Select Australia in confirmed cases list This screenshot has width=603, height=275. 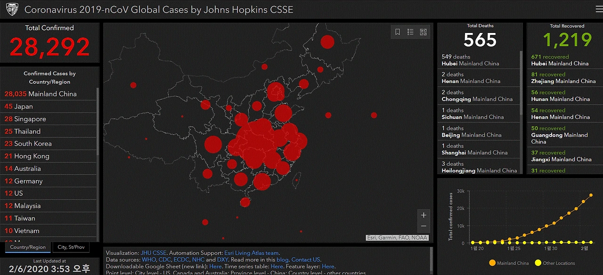point(49,169)
